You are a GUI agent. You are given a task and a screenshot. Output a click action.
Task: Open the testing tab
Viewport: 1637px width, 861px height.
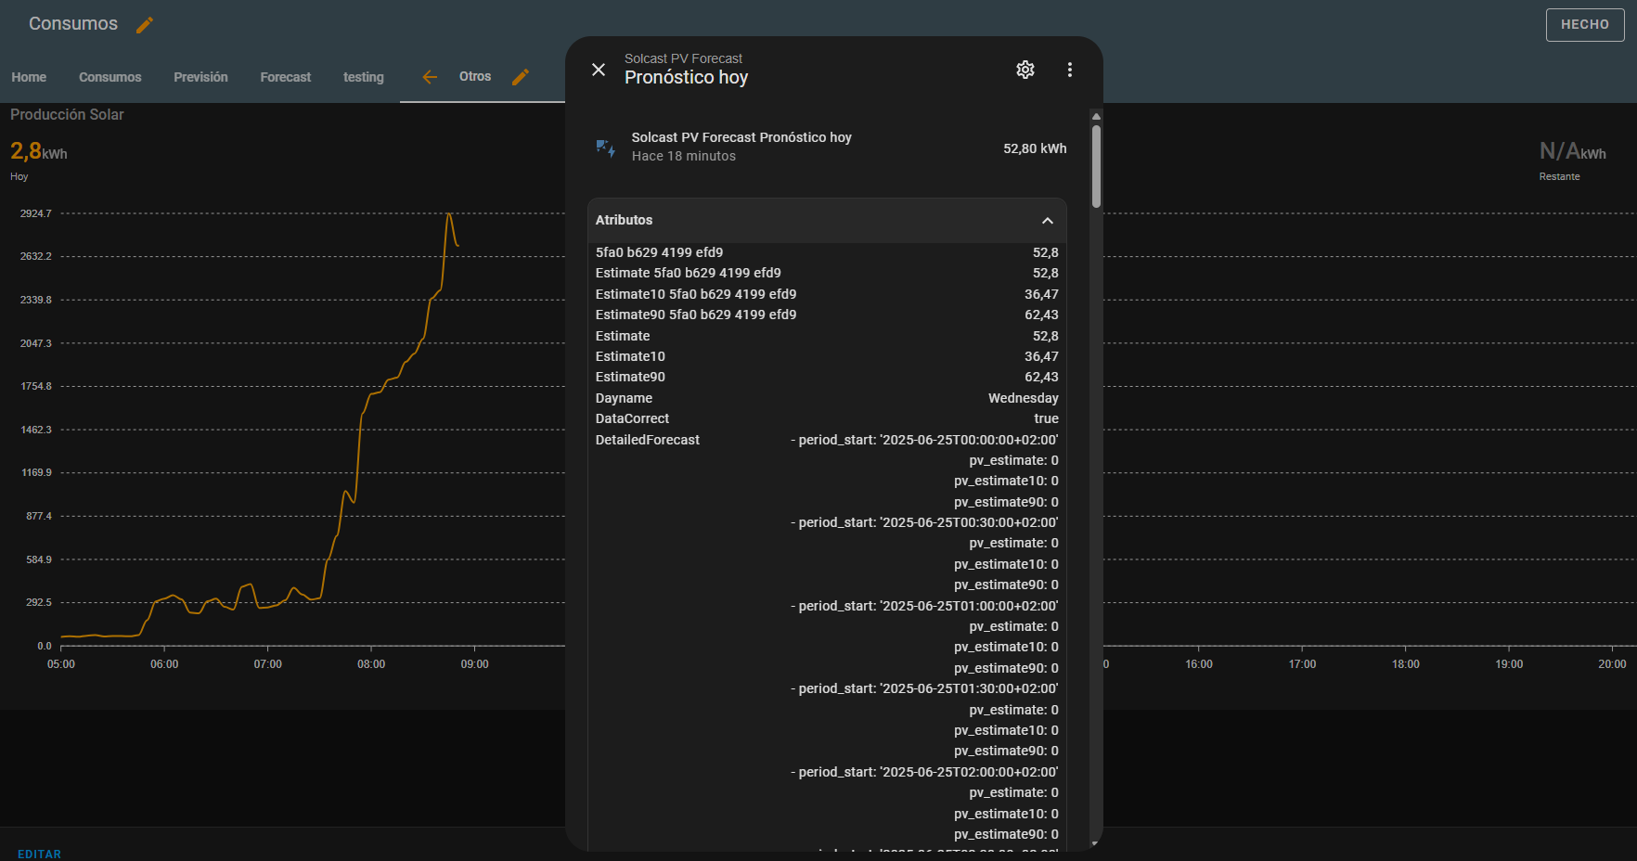tap(363, 77)
